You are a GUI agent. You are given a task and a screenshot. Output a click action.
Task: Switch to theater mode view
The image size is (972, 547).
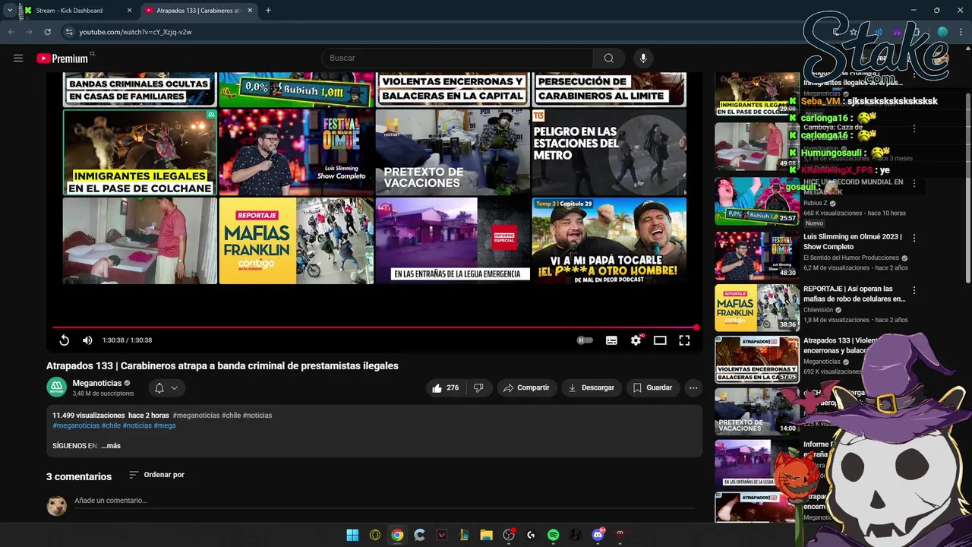click(660, 340)
